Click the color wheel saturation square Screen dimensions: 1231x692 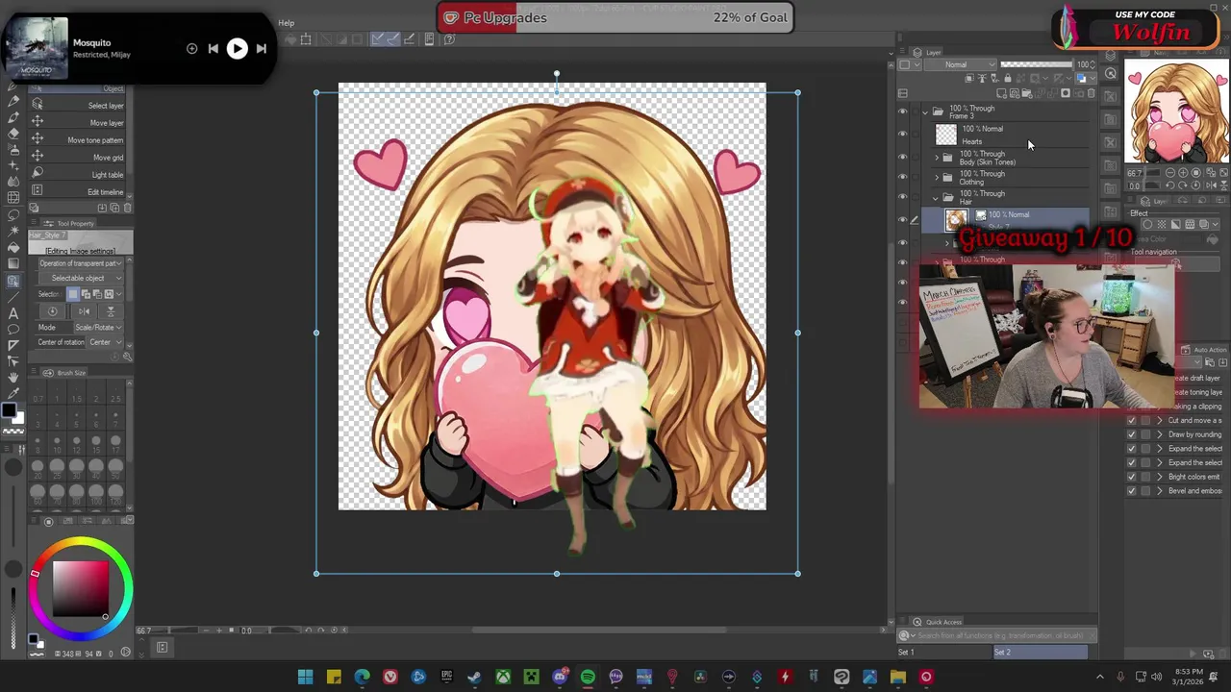(x=81, y=588)
